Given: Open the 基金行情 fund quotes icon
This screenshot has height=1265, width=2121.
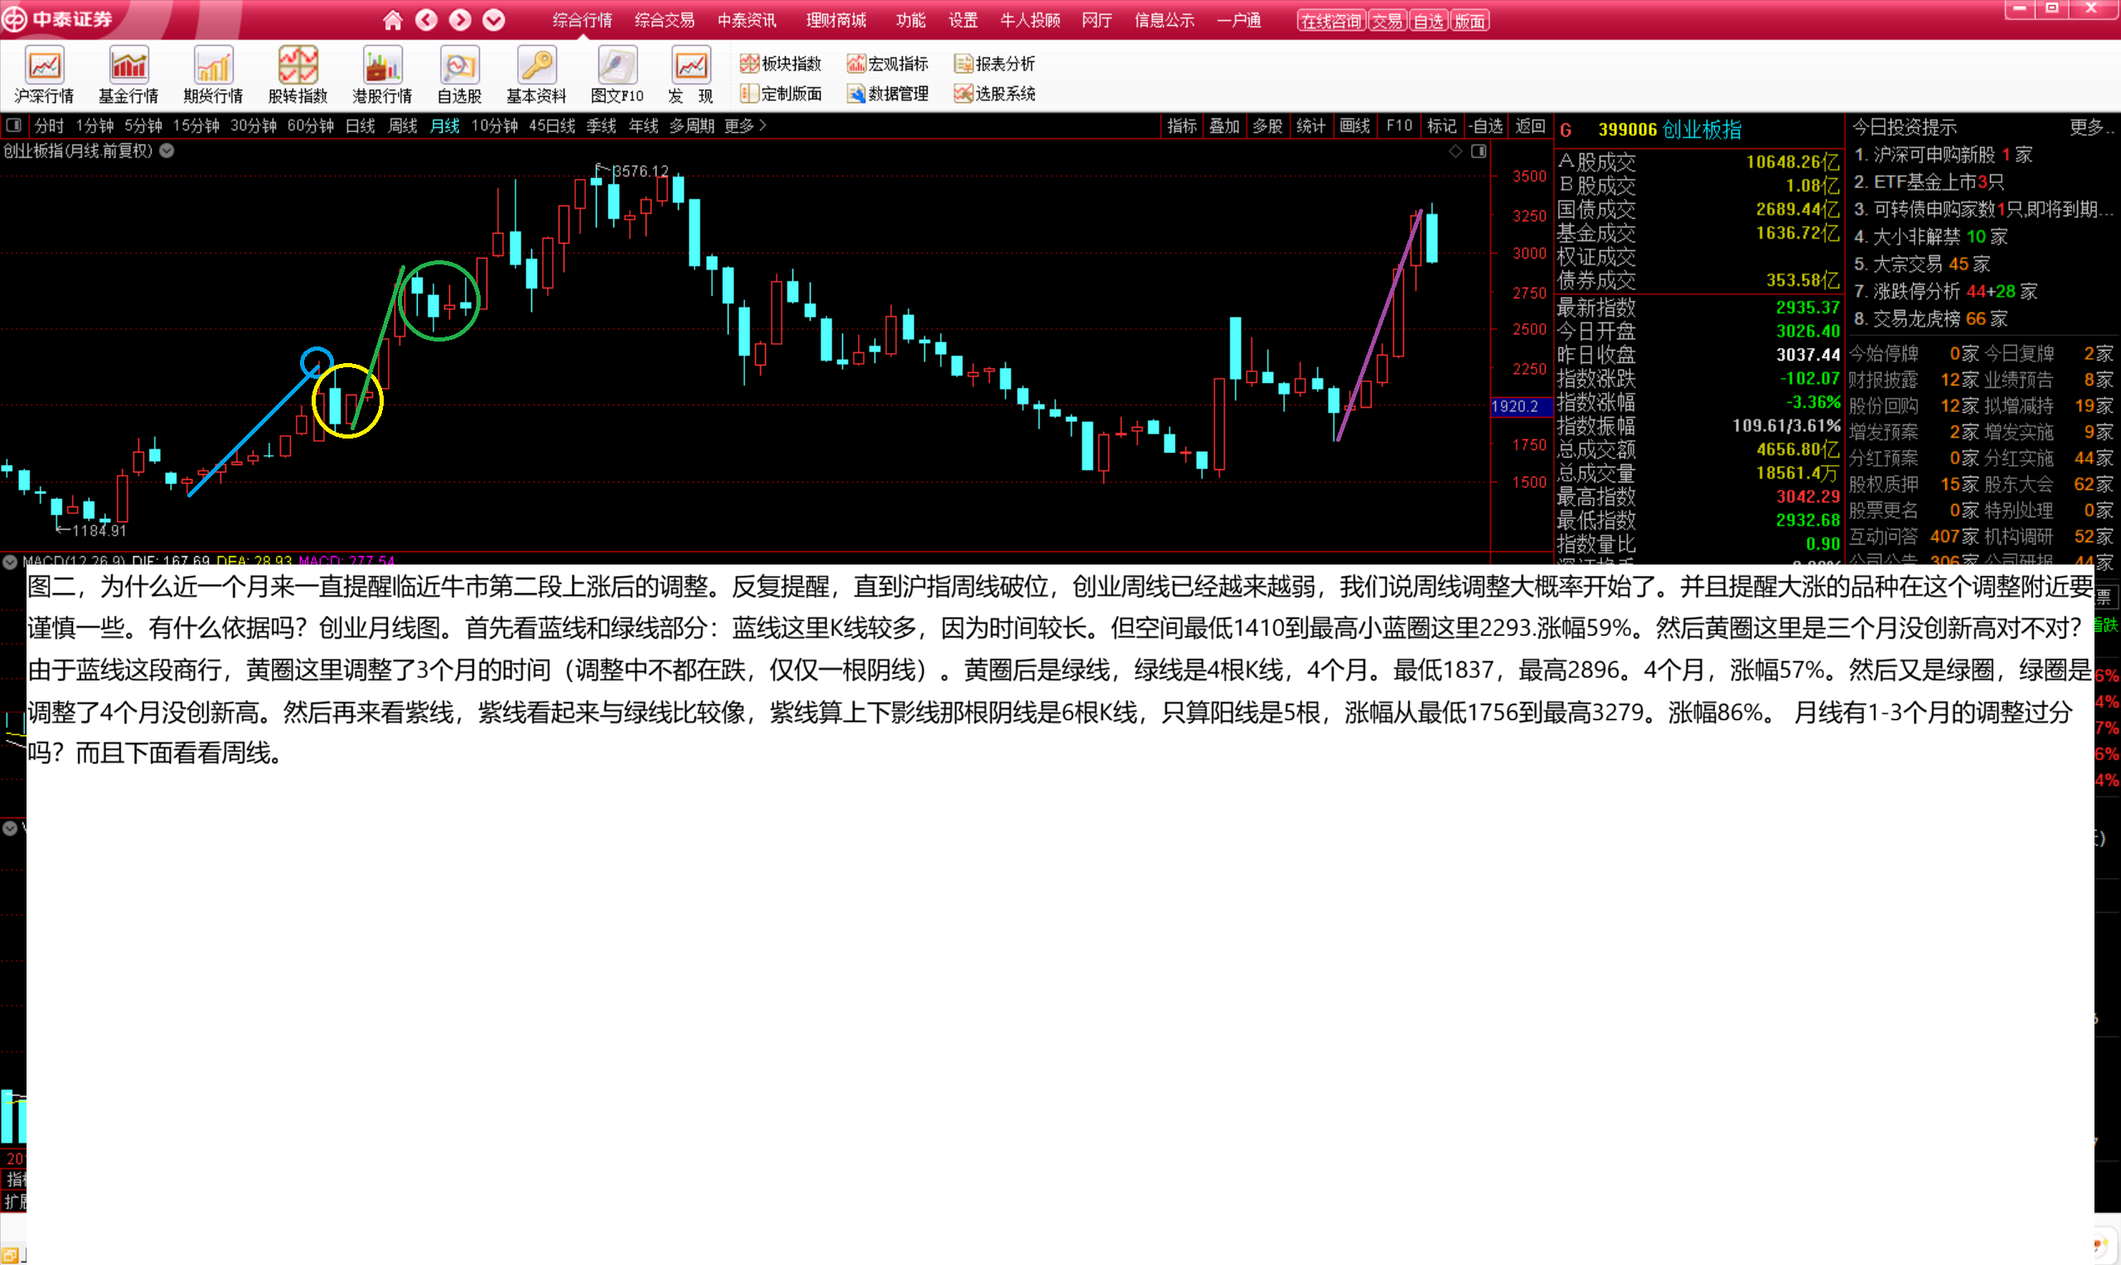Looking at the screenshot, I should 128,66.
